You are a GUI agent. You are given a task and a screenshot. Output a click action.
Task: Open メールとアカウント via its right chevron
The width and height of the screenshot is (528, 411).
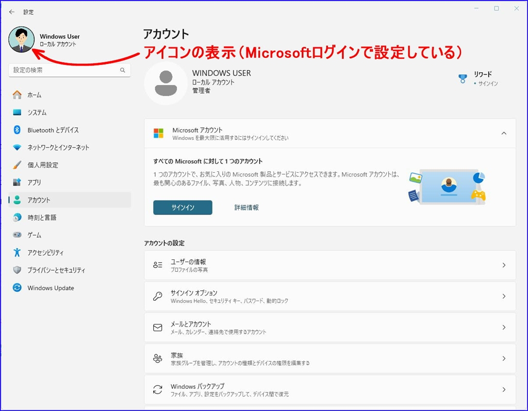(504, 327)
